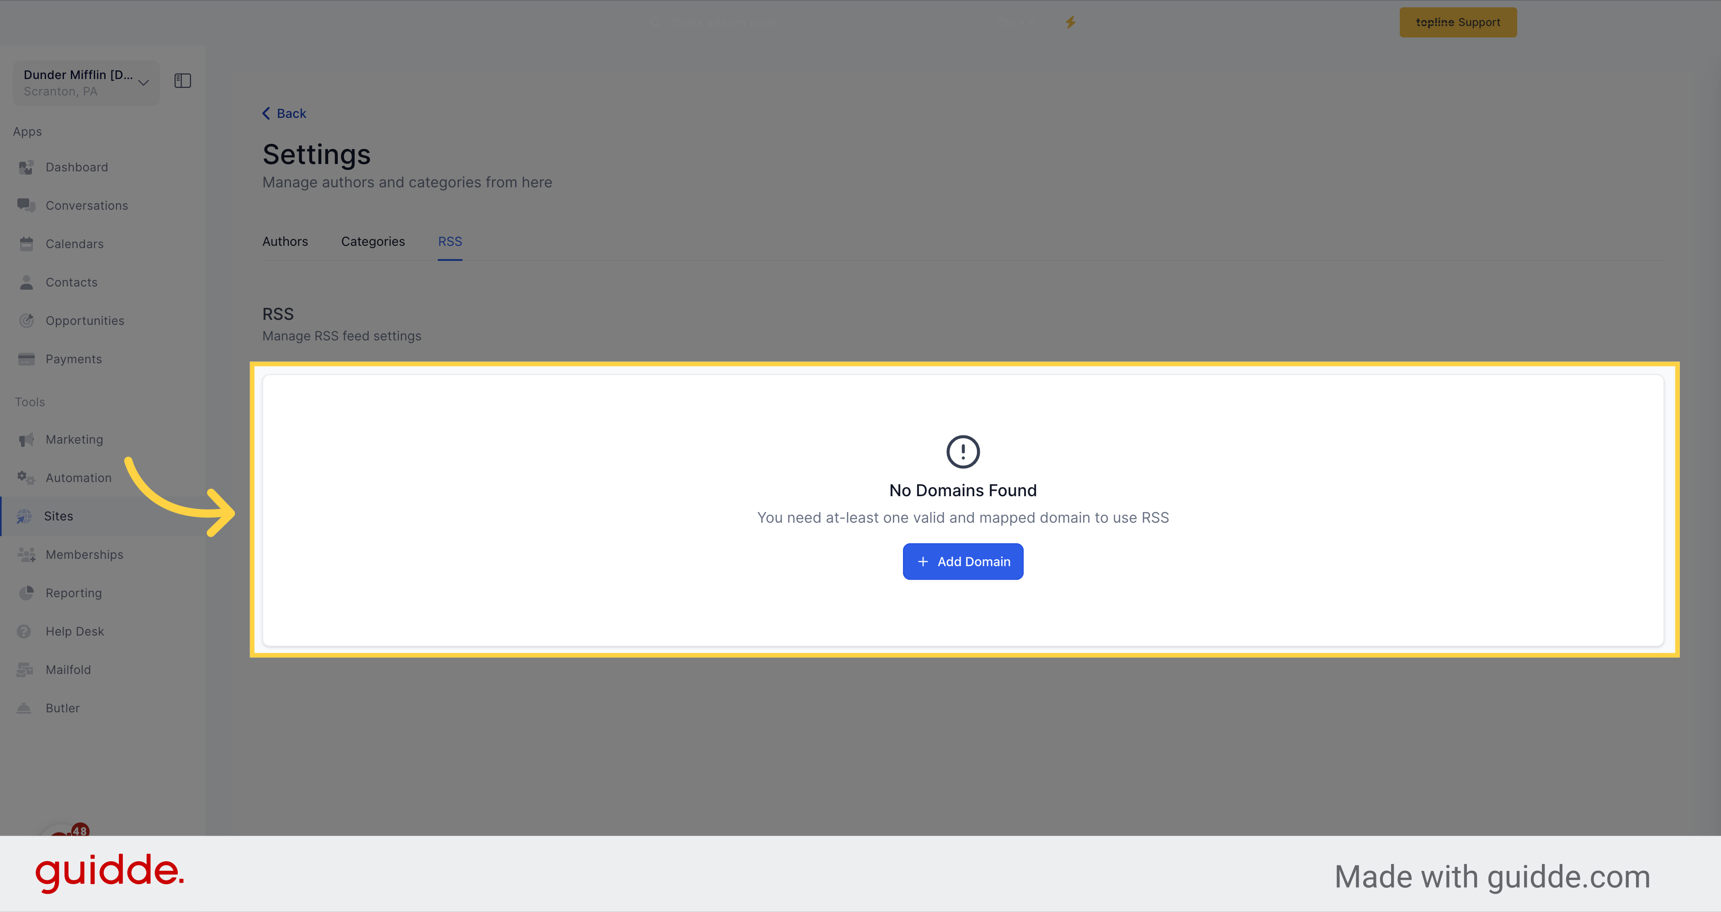Open Help Desk question-mark icon
Screen dimensions: 1721x912
[24, 631]
